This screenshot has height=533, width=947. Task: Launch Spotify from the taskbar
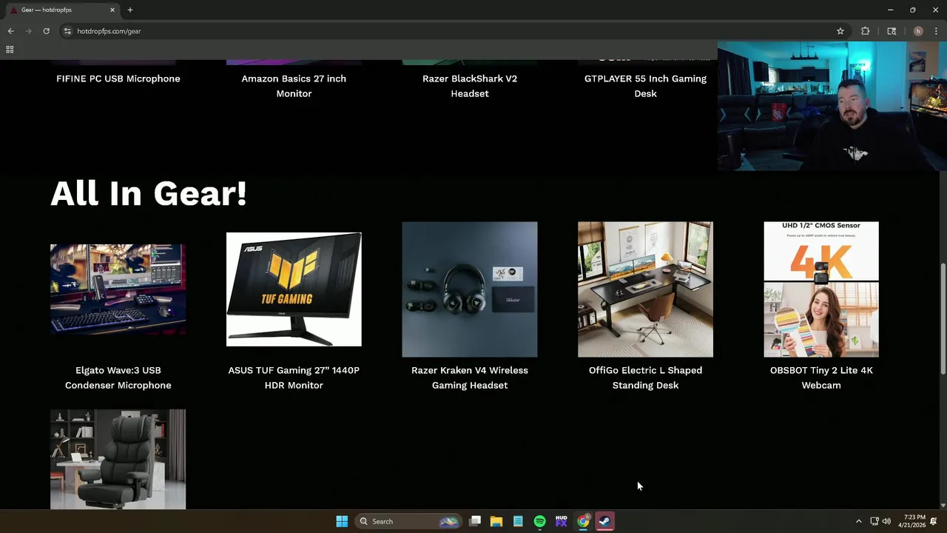click(x=539, y=521)
